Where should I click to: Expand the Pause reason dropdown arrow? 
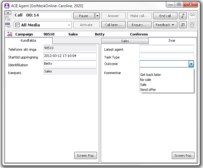[97, 16]
